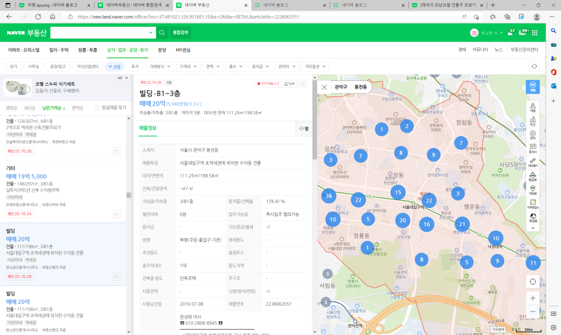
Task: Sort listings by 면적순
Action: tap(77, 108)
